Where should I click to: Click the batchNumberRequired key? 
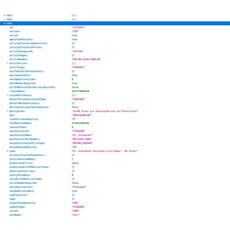(23, 83)
